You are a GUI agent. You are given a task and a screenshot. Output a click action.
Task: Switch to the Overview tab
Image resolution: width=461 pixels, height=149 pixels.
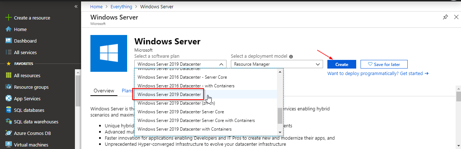click(x=104, y=91)
